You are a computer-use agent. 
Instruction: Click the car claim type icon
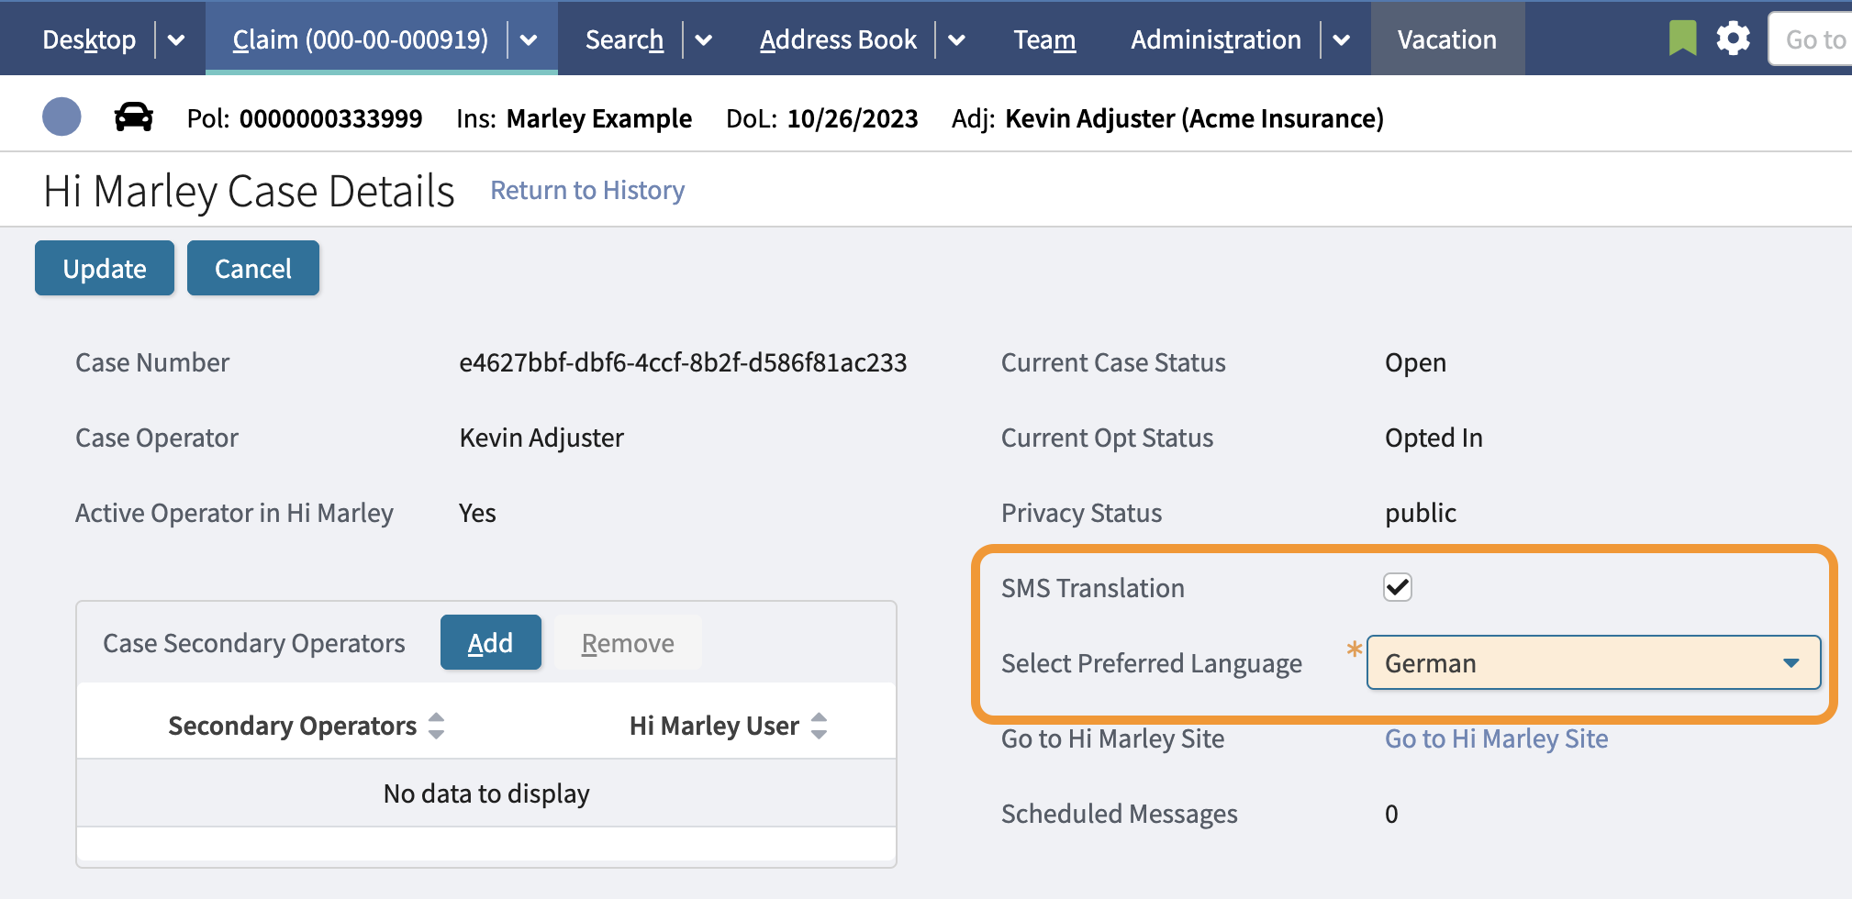coord(133,117)
